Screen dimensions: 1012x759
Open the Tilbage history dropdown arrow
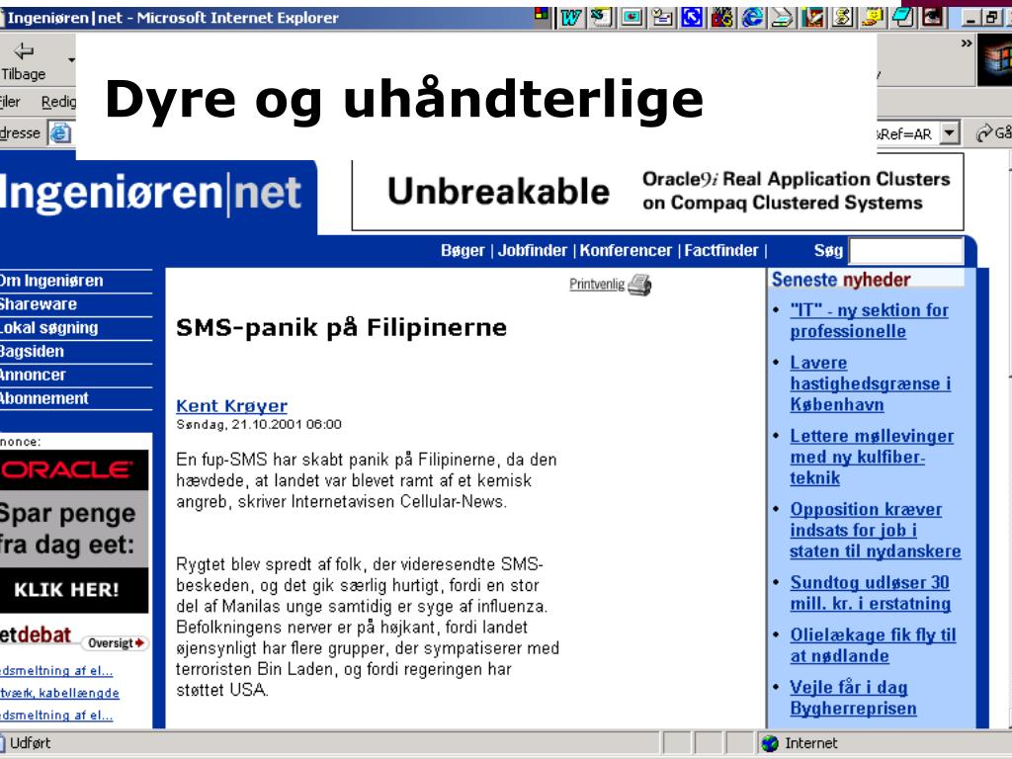point(71,60)
